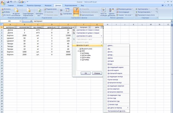Sort ascending A to Я icon

(61, 10)
